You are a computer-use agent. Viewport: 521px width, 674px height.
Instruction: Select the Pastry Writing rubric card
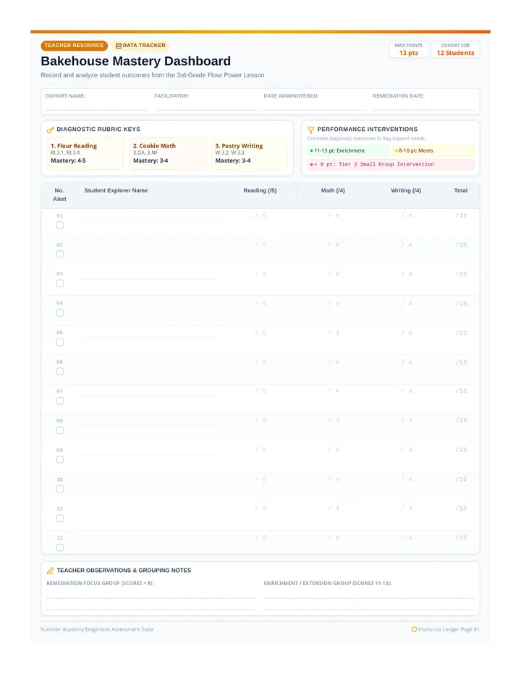tap(250, 153)
